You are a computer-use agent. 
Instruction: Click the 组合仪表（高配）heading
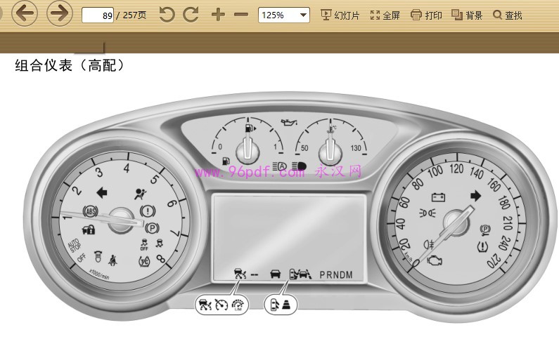[x=70, y=66]
